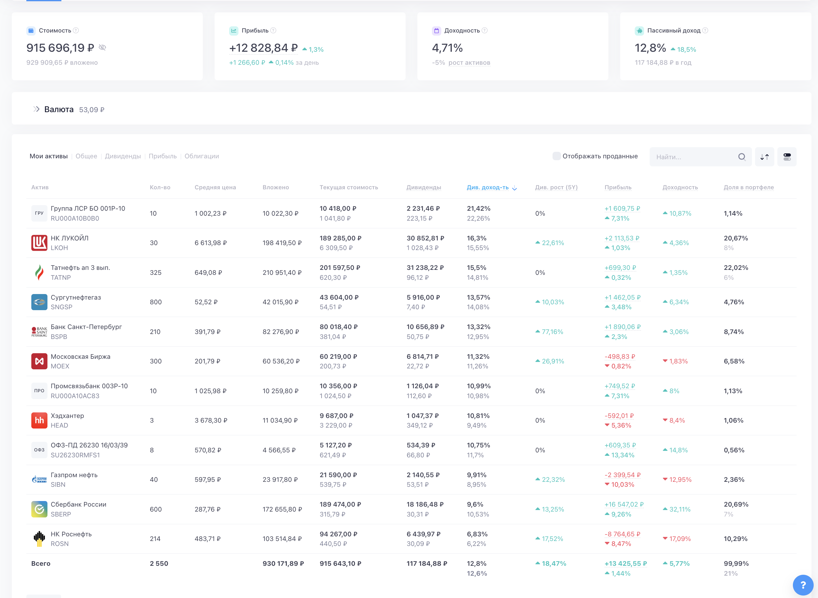
Task: Switch to Облигации tab
Action: [x=202, y=156]
